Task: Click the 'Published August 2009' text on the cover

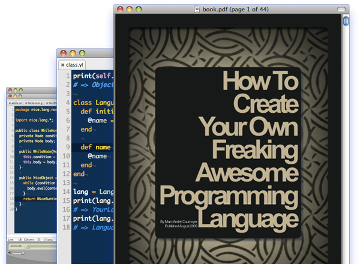Action: click(x=181, y=226)
